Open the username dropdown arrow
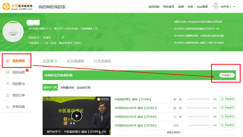This screenshot has height=137, width=243. tap(234, 7)
